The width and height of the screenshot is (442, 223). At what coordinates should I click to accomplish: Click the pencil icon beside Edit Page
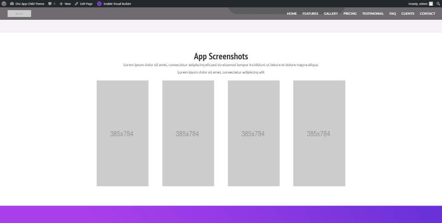[76, 4]
